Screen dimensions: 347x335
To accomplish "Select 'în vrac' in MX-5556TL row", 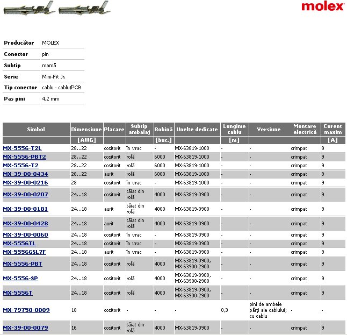I will pos(134,244).
